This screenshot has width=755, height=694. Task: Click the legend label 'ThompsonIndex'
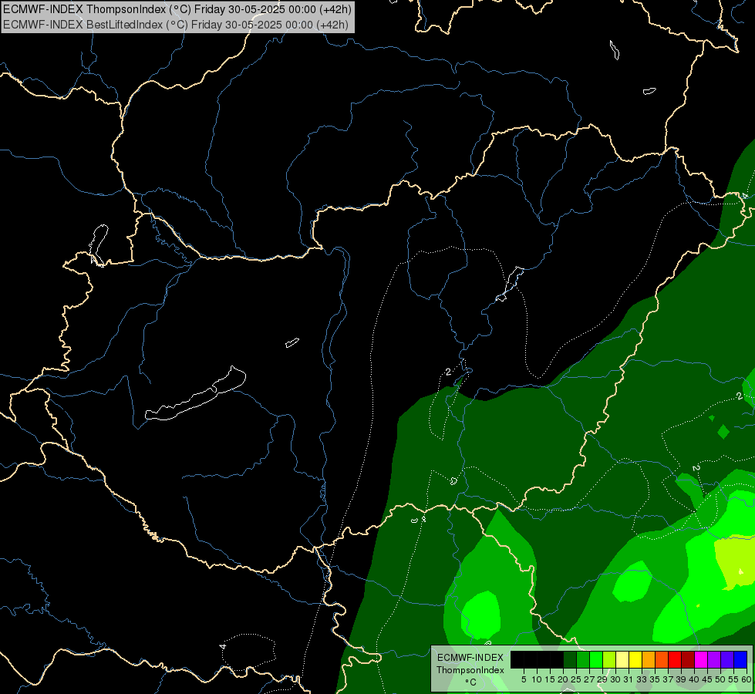click(470, 670)
